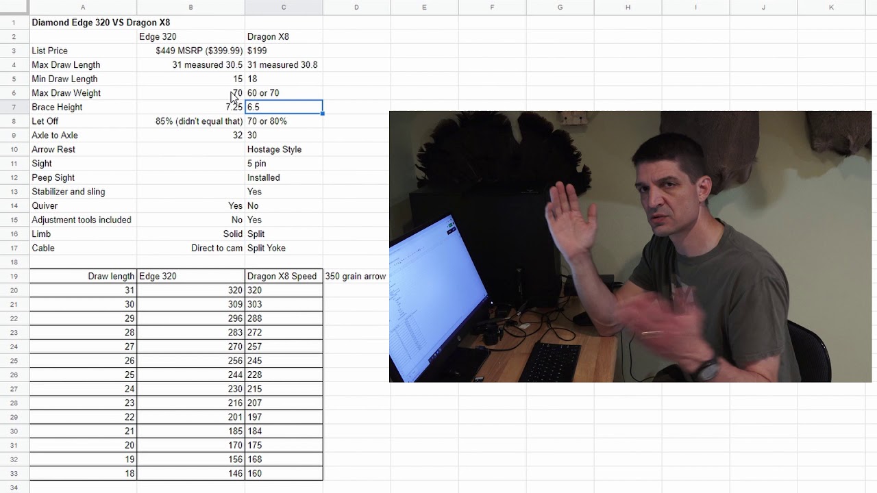
Task: Select the '245' speed cell
Action: [284, 361]
